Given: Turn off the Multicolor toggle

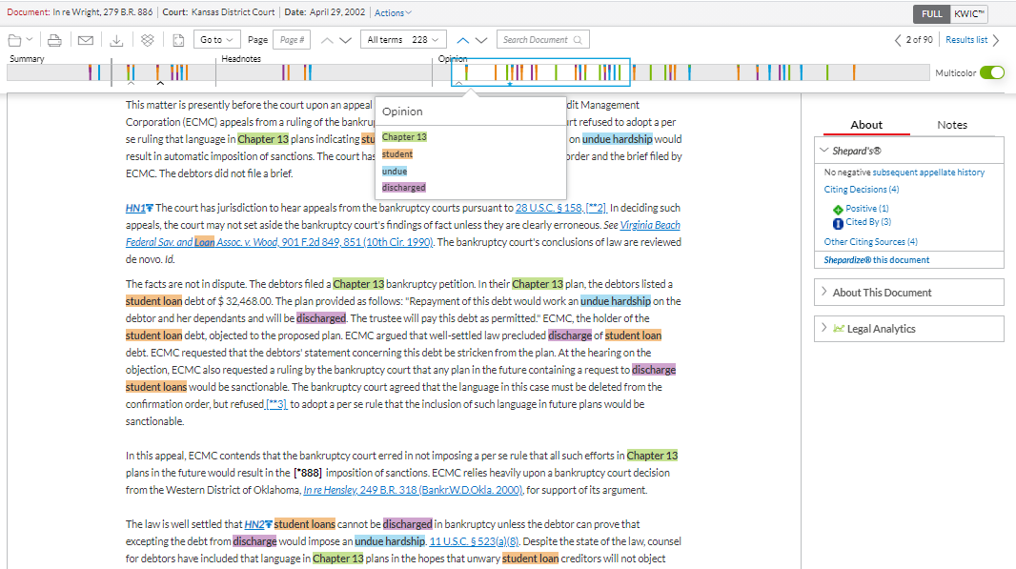Looking at the screenshot, I should pos(991,73).
